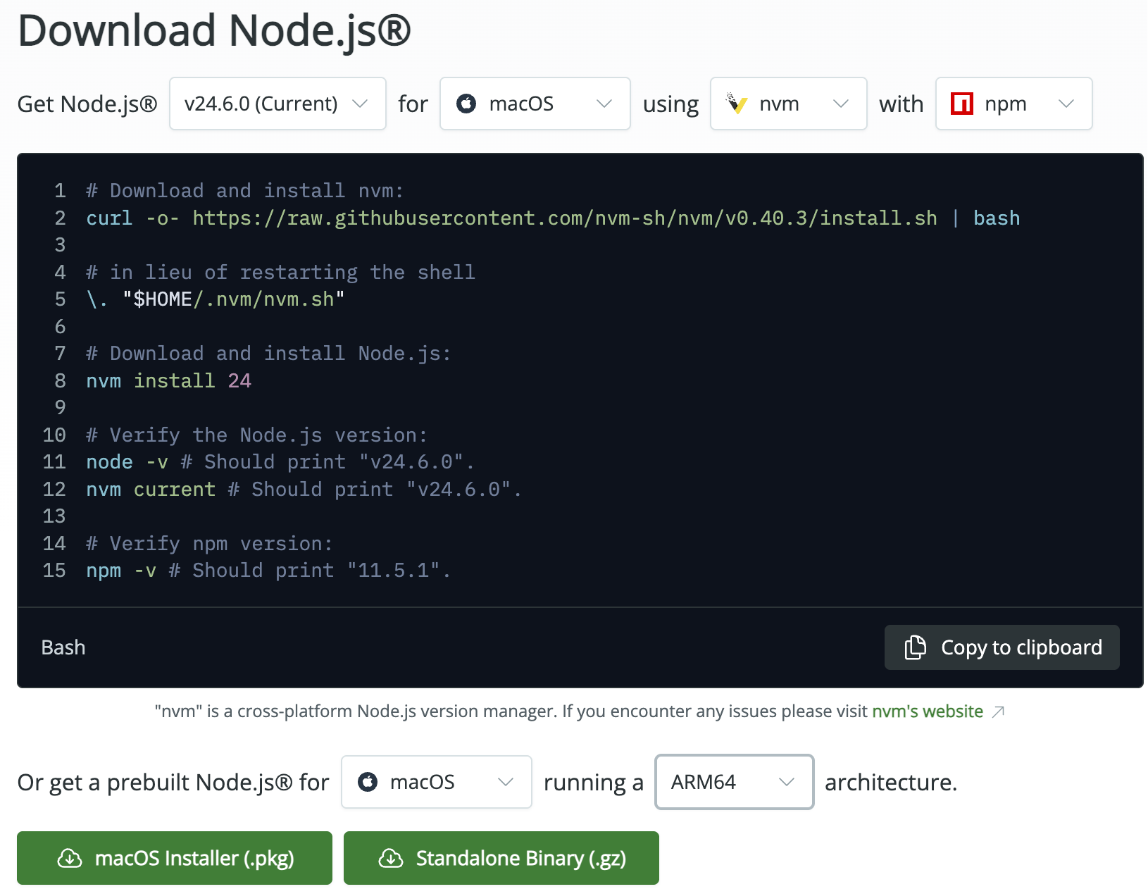
Task: Click the Apple logo in the prebuilt macOS dropdown
Action: point(368,782)
